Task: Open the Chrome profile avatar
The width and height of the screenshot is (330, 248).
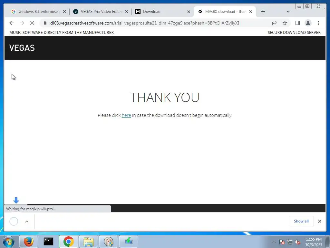Action: point(308,23)
